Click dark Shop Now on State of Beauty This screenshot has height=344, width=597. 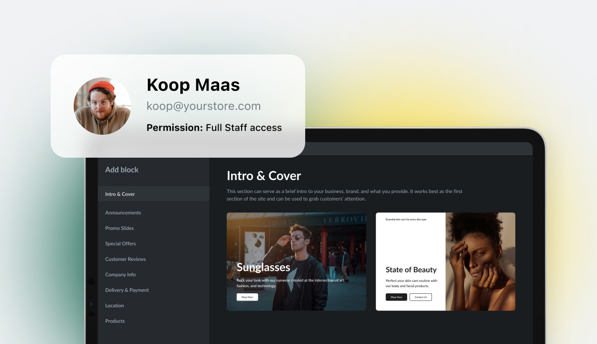point(397,297)
